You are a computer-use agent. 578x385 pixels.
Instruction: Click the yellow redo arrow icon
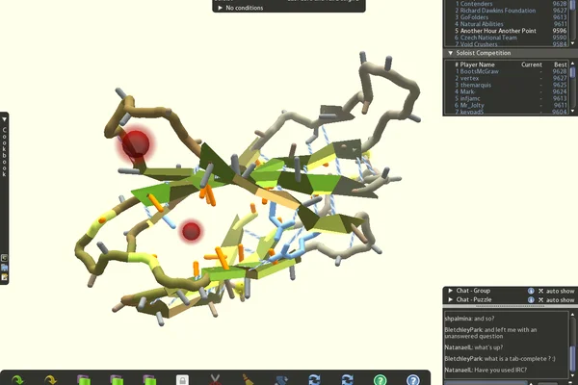coord(50,379)
